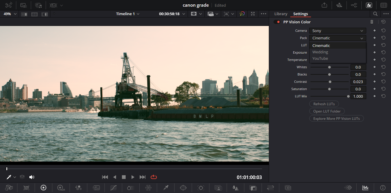This screenshot has height=193, width=391.
Task: Disable the PP Vision Color effect switch
Action: point(277,22)
